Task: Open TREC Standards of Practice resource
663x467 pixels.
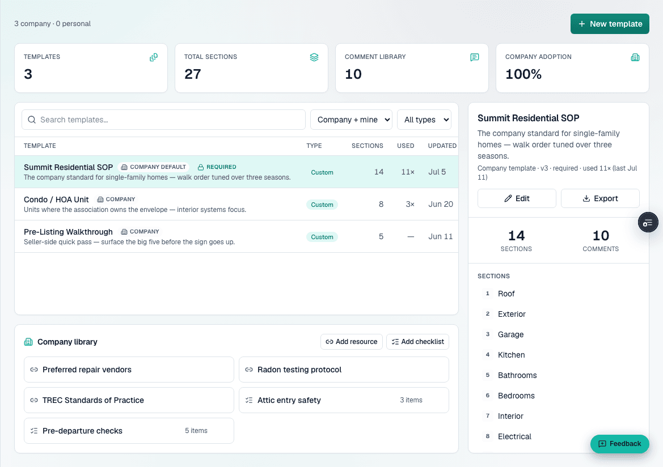Action: point(129,400)
